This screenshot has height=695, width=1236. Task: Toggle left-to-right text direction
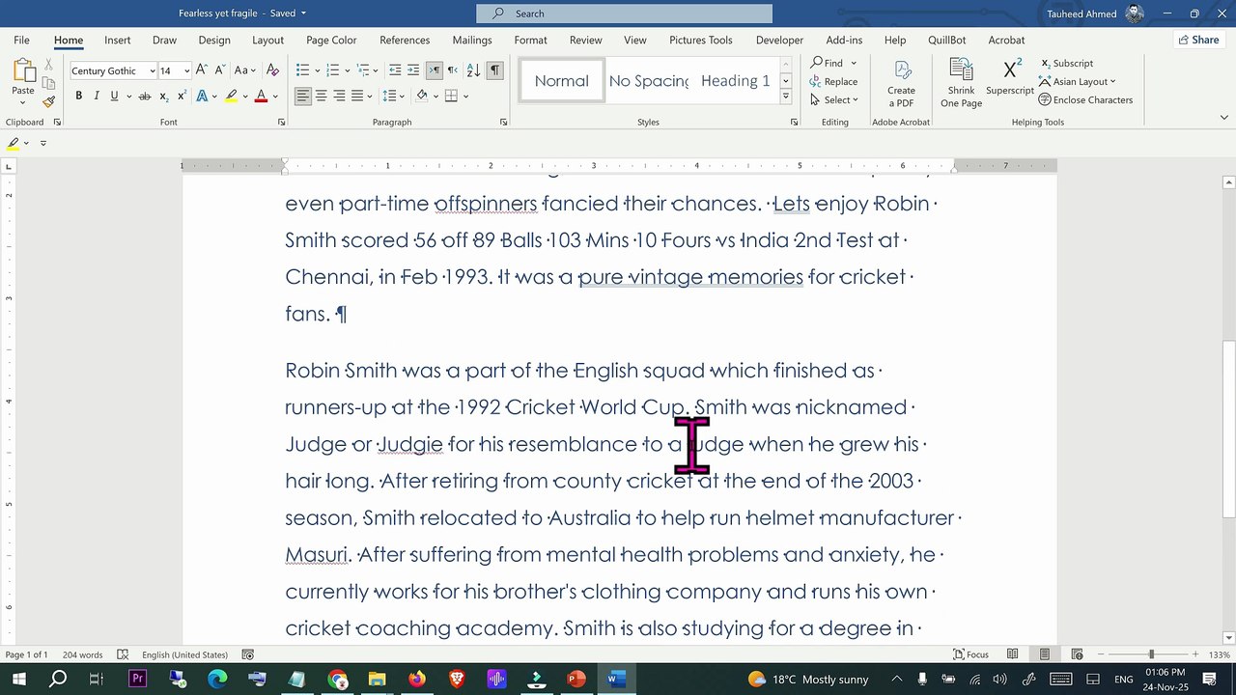click(435, 70)
